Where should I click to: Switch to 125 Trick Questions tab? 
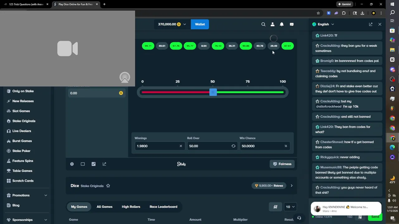[x=26, y=4]
